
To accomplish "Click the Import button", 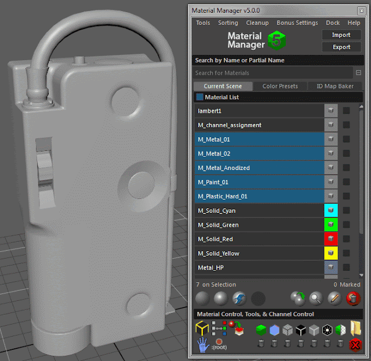I will [x=341, y=35].
